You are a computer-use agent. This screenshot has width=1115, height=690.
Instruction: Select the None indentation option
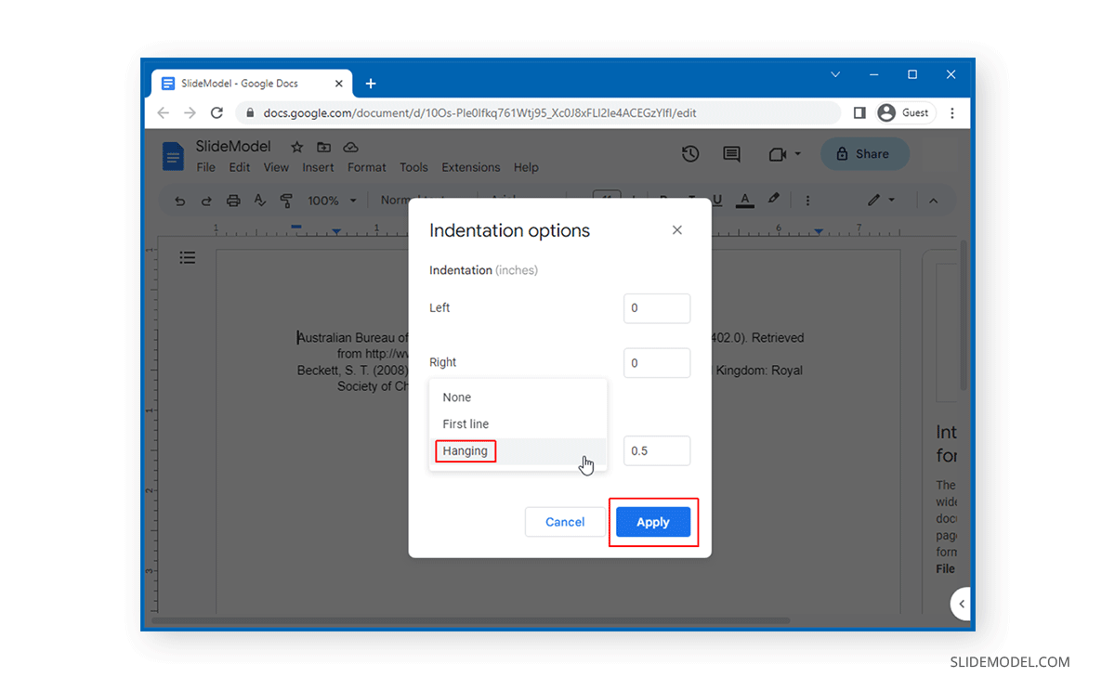[x=456, y=397]
